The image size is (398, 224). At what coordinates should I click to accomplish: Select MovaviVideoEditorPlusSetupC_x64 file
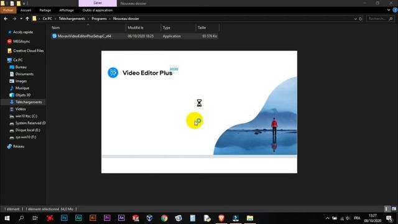click(x=85, y=36)
